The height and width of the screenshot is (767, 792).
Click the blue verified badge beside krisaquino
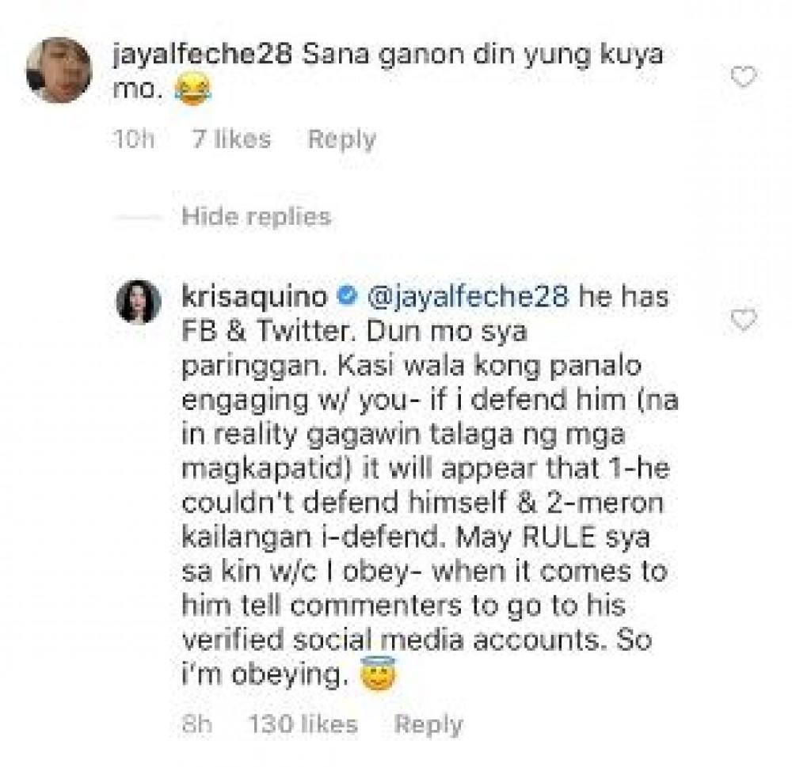[x=347, y=296]
